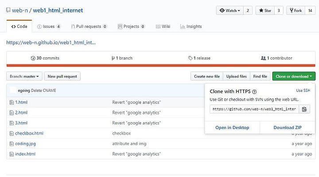Click file icon next to index.html

[x=12, y=154]
